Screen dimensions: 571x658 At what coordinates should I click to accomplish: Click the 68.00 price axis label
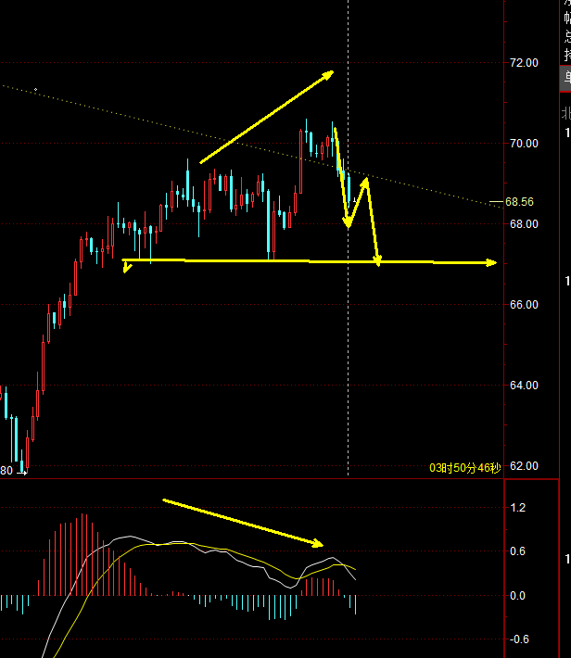(524, 224)
